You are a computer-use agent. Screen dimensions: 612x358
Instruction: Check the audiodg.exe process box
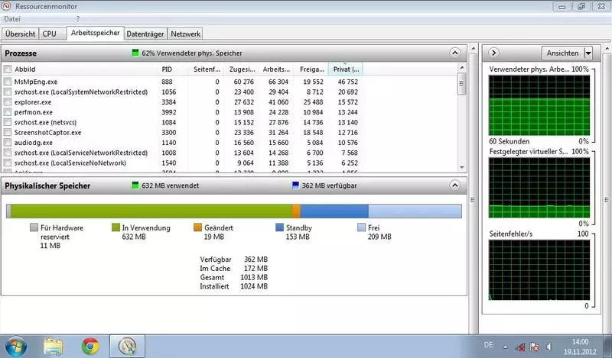(x=8, y=143)
